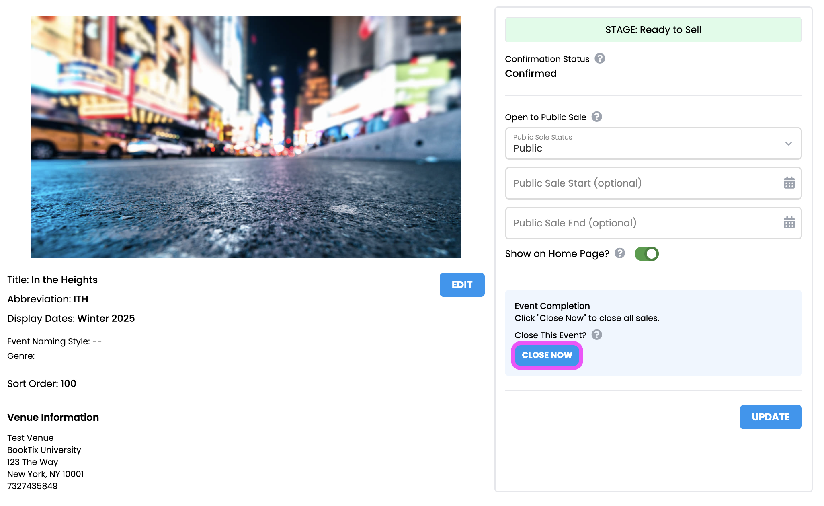Focus Public Sale End field
Image resolution: width=824 pixels, height=506 pixels.
tap(653, 223)
